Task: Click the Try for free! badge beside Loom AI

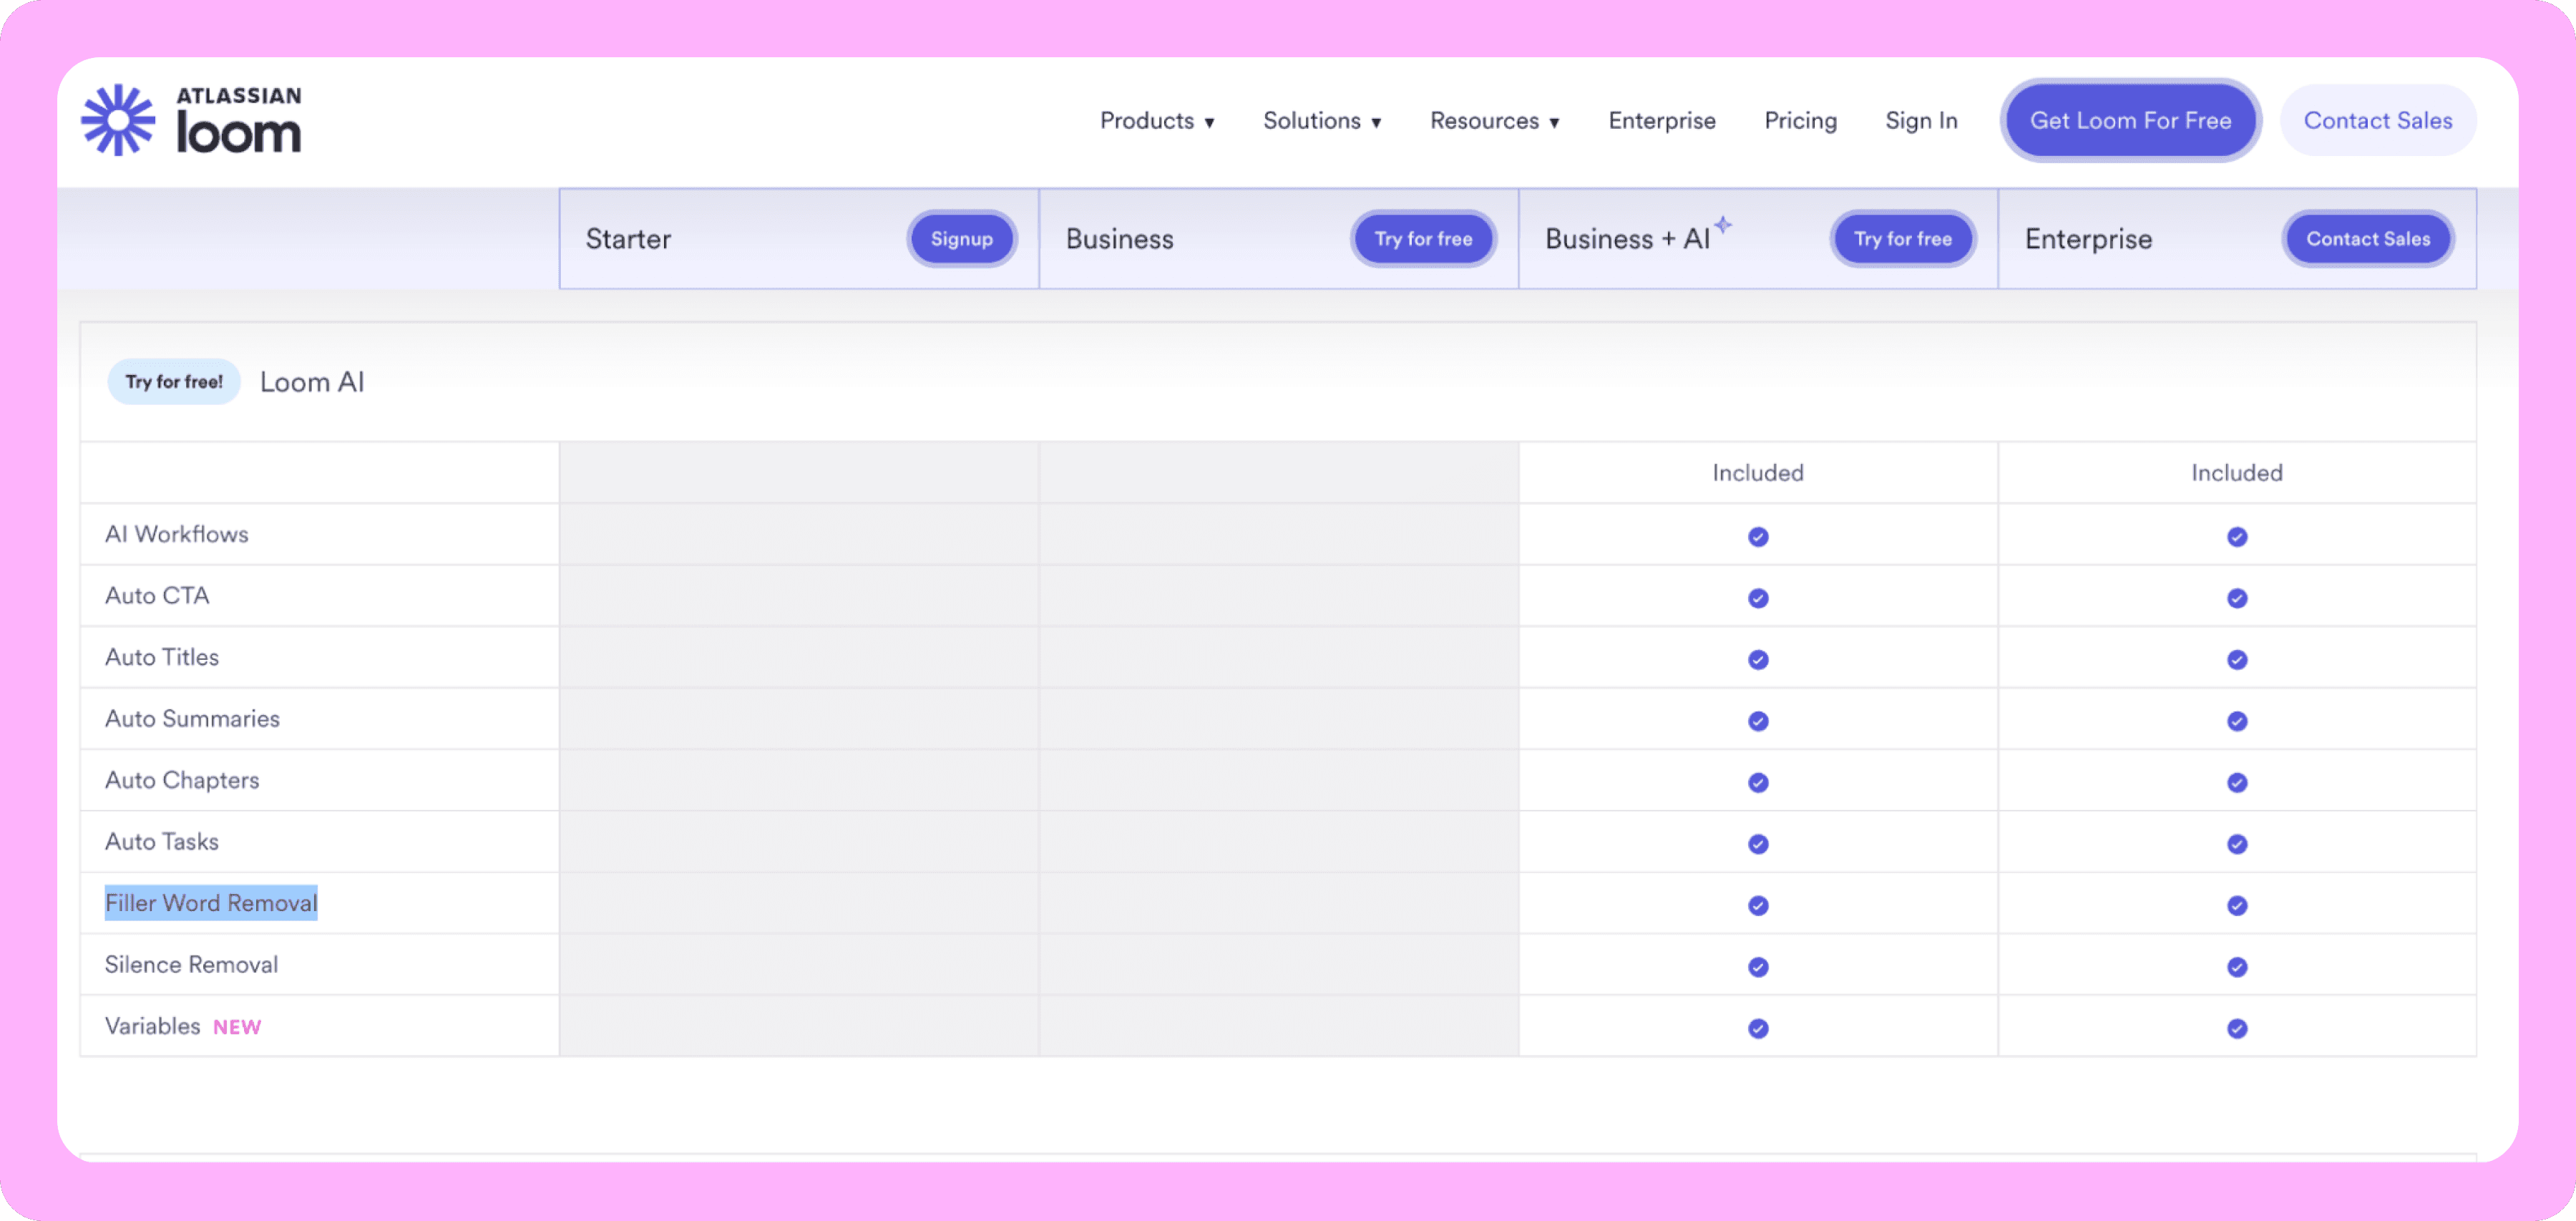Action: point(174,382)
